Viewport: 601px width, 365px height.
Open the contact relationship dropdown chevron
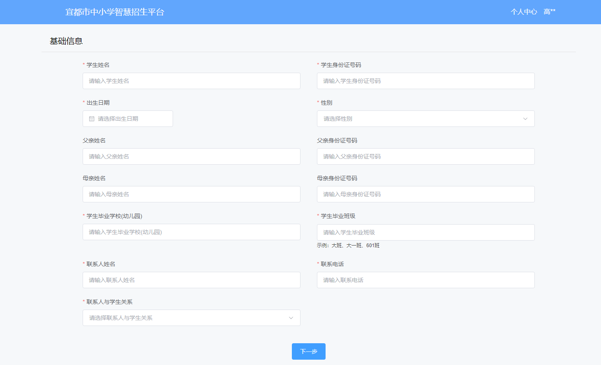pyautogui.click(x=291, y=318)
